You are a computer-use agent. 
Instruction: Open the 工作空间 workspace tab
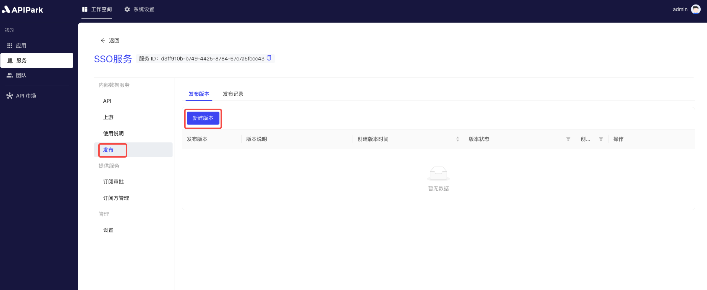tap(97, 9)
